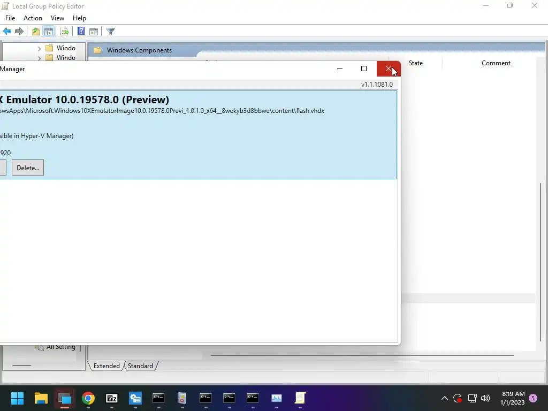Click the right pane horizontal scrollbar
548x411 pixels.
362,355
